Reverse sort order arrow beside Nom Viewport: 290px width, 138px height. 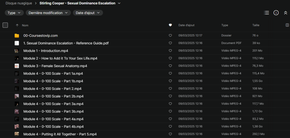pos(17,25)
